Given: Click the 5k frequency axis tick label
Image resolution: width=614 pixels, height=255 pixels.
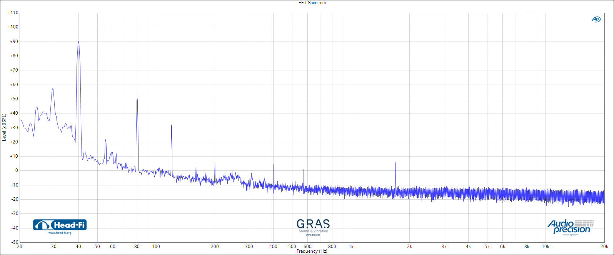Looking at the screenshot, I should pos(487,247).
